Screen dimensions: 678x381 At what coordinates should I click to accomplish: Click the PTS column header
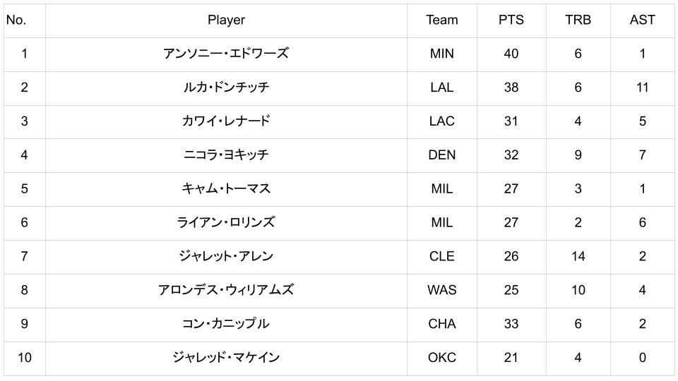(x=511, y=20)
